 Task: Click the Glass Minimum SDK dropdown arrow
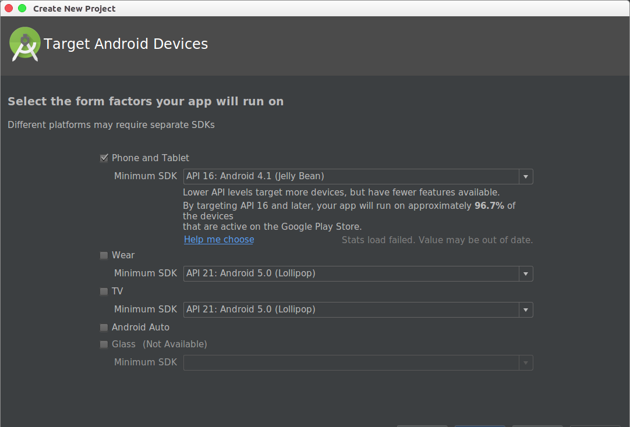click(x=526, y=362)
